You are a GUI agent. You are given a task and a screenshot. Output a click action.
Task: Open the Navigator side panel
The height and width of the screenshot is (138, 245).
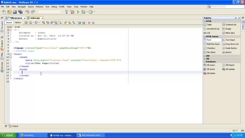coord(2,26)
